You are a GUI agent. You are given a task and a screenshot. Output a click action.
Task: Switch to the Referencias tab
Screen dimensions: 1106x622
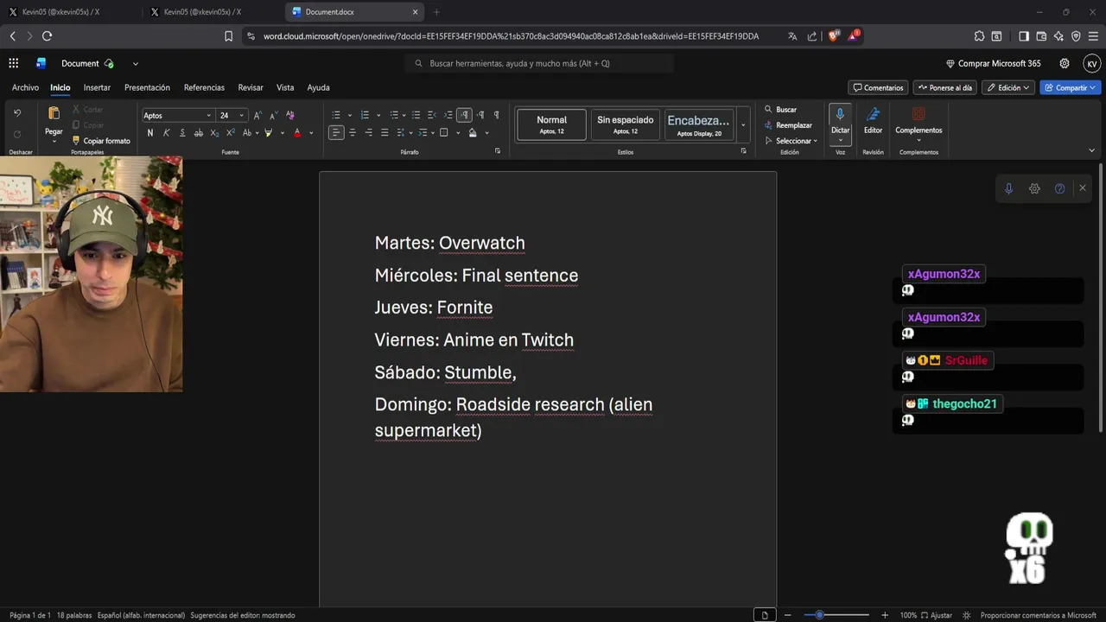tap(204, 87)
